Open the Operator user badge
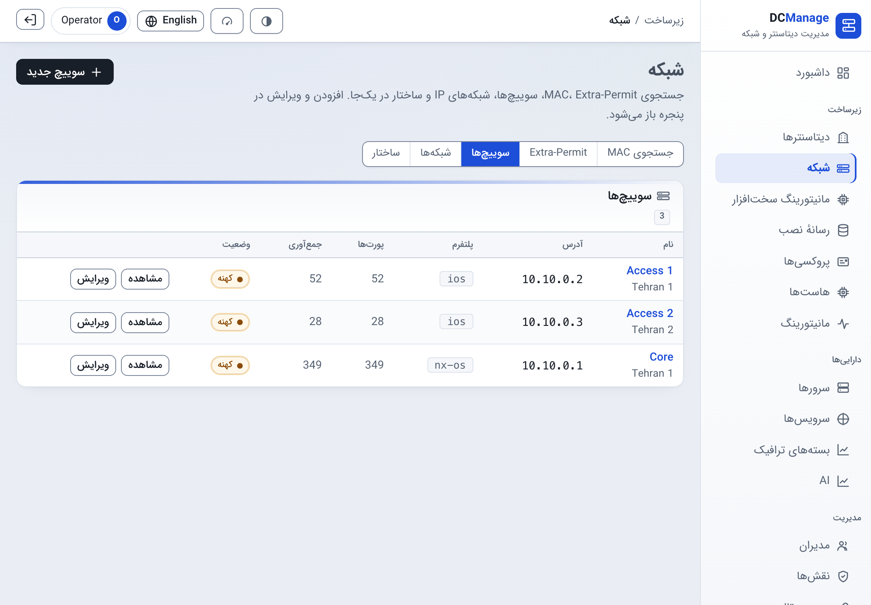871x605 pixels. [x=91, y=21]
